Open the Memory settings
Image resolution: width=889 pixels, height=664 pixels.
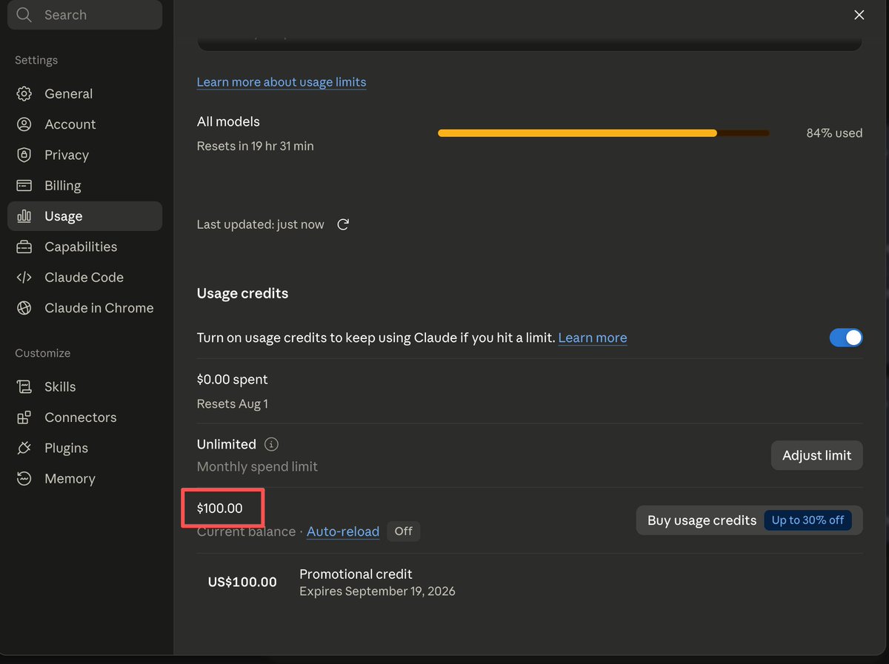84,479
